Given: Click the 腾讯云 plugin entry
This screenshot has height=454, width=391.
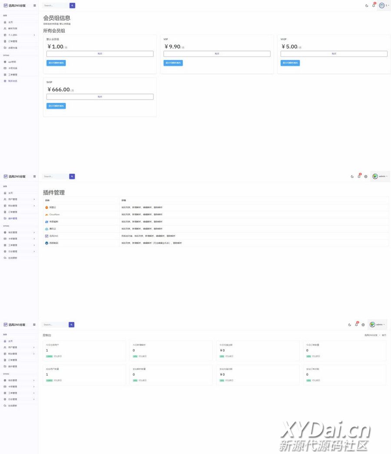Looking at the screenshot, I should click(53, 229).
